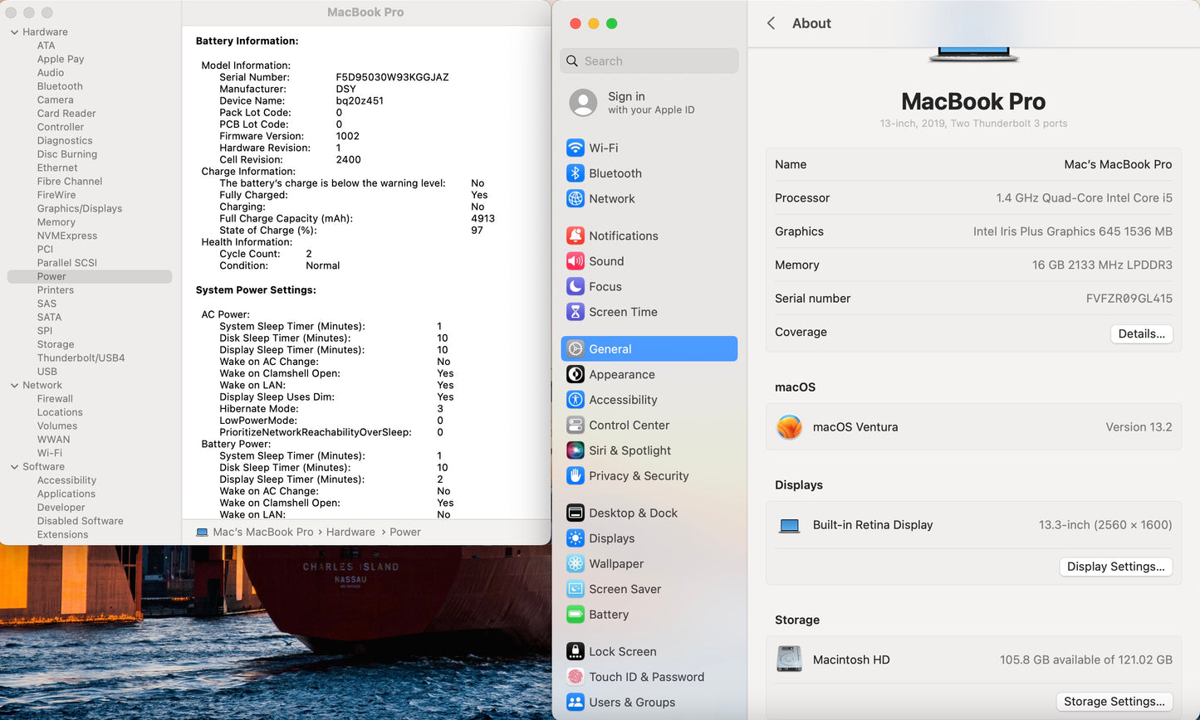Click the Apple ID sign-in avatar icon
The image size is (1200, 720).
pos(583,103)
